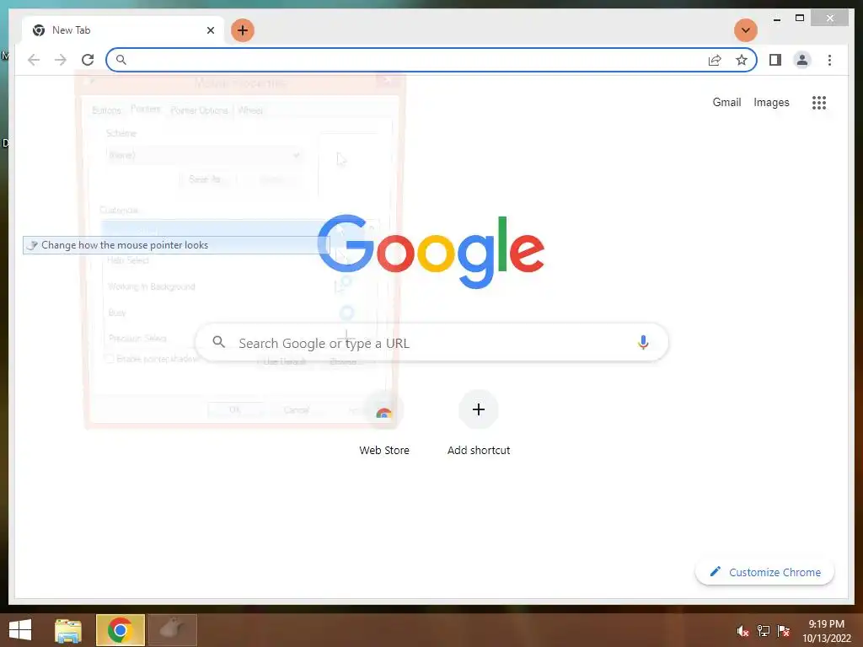Open the Web Store shortcut

pyautogui.click(x=384, y=424)
